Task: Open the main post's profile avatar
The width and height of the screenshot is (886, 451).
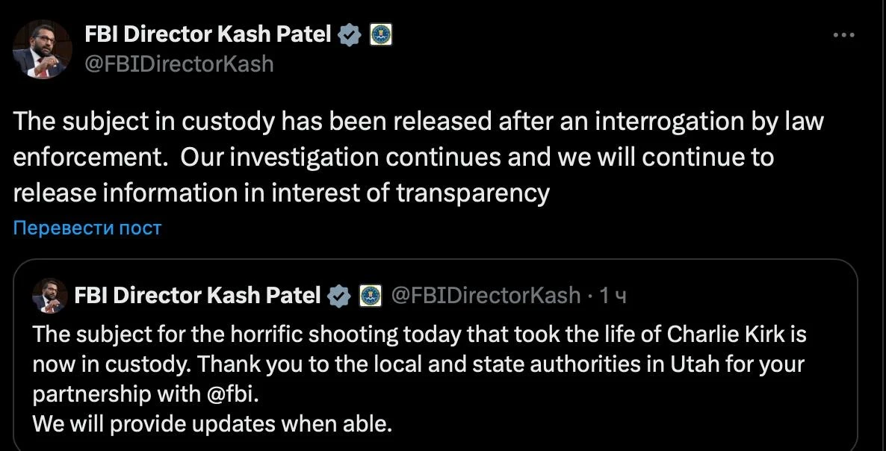Action: click(40, 49)
